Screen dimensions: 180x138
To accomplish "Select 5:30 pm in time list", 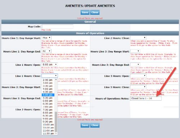I will 48,98.
